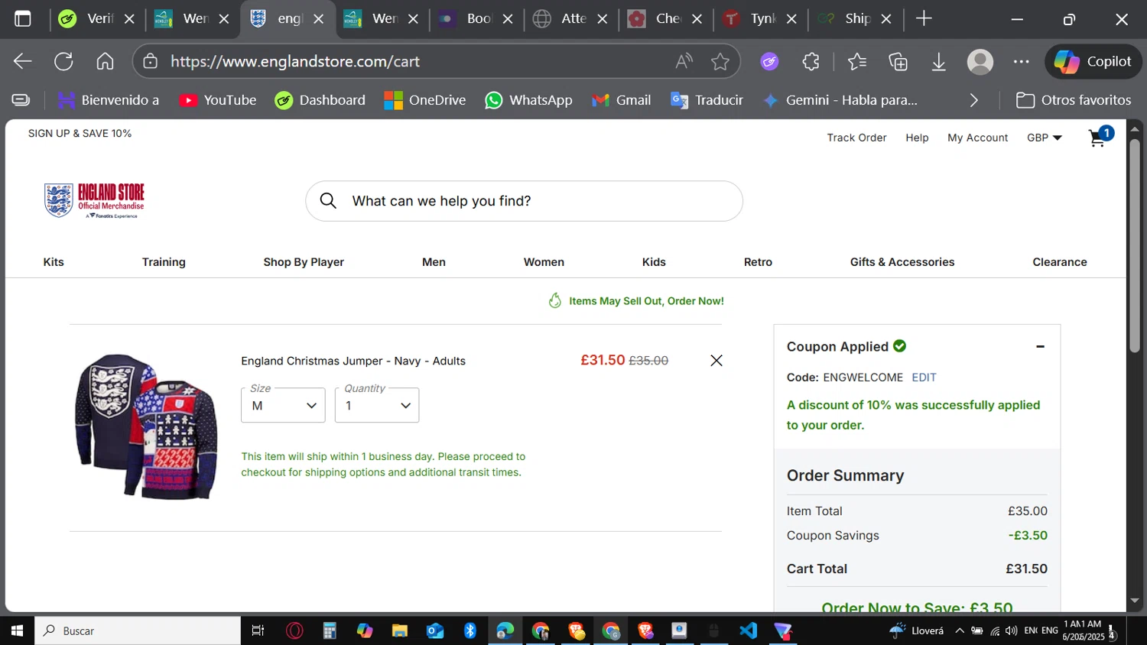Open the Traducir bookmark

(707, 100)
